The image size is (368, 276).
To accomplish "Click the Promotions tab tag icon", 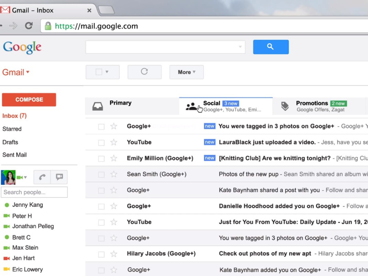I will pos(285,106).
